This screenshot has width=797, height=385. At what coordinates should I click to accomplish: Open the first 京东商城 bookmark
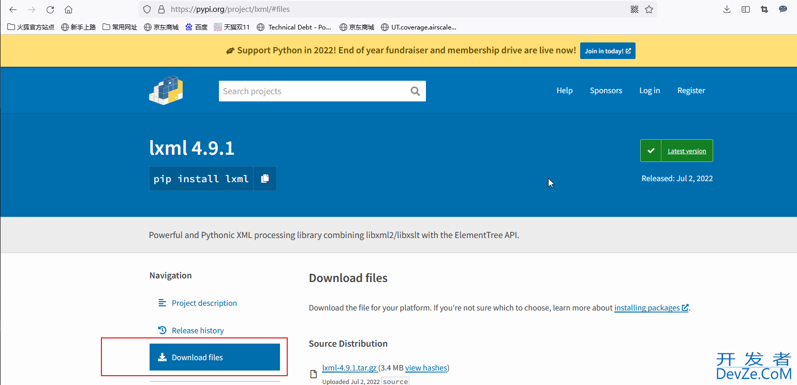[161, 27]
